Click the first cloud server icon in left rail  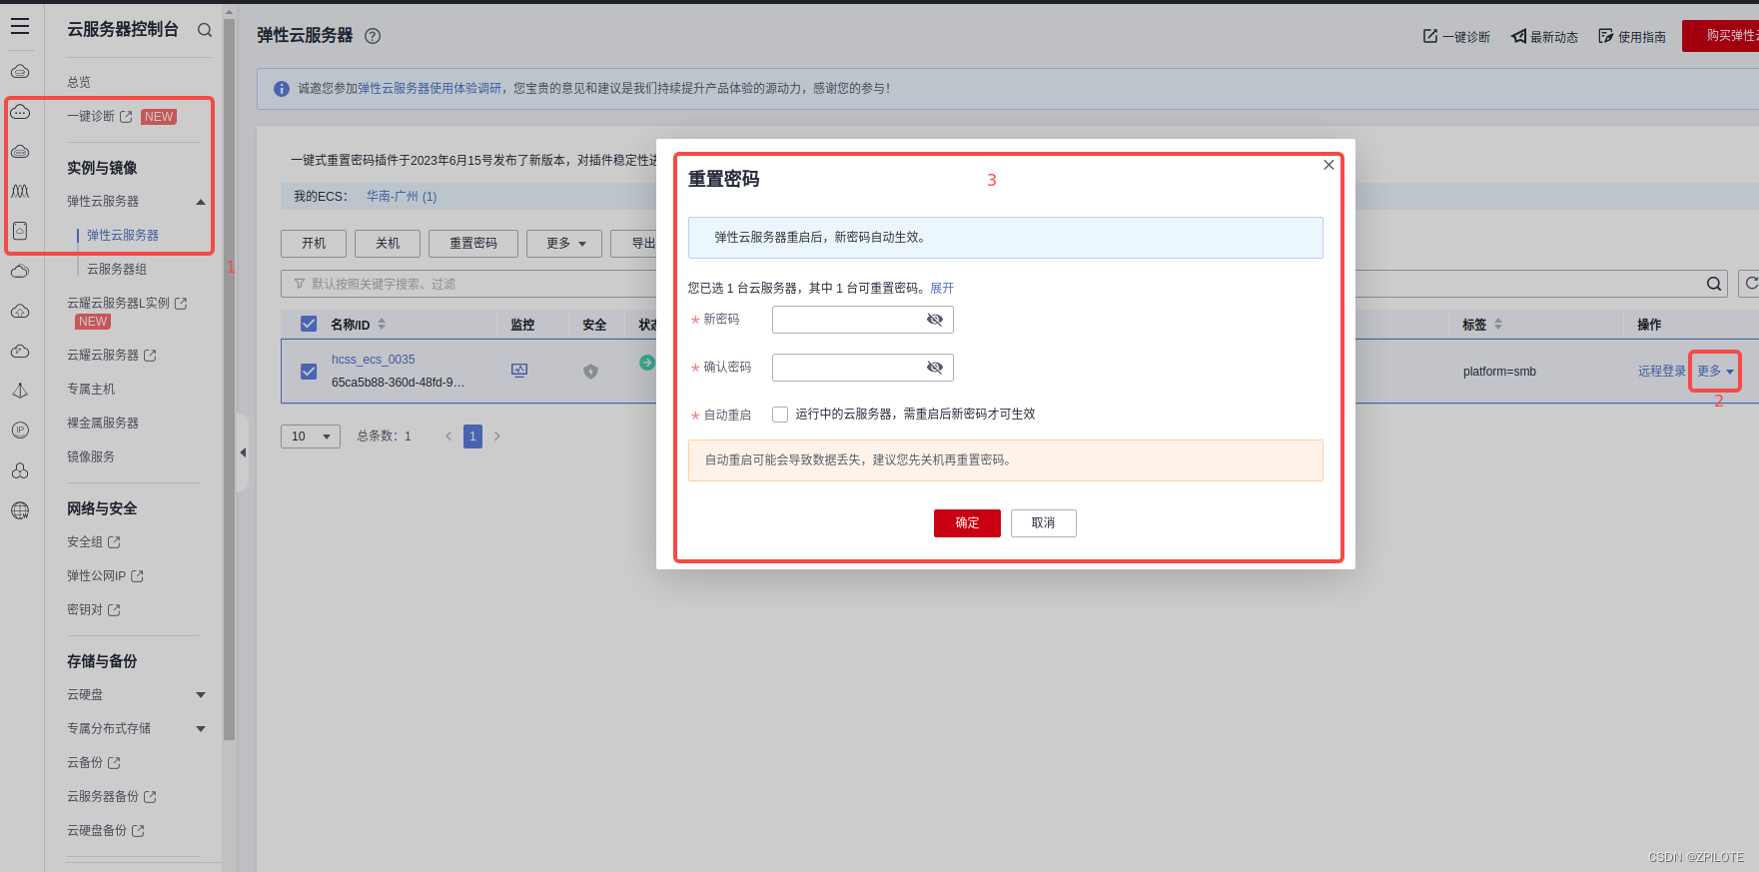tap(20, 72)
